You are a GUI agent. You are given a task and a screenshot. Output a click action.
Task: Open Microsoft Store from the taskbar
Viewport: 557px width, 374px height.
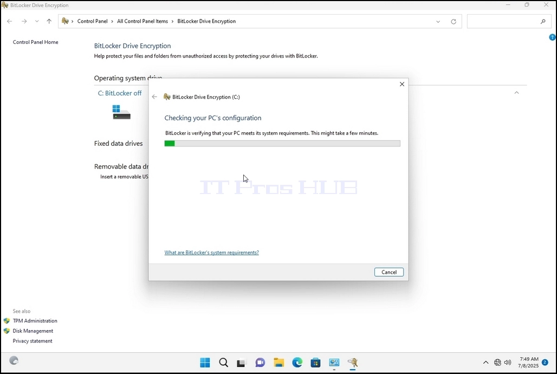pyautogui.click(x=315, y=363)
